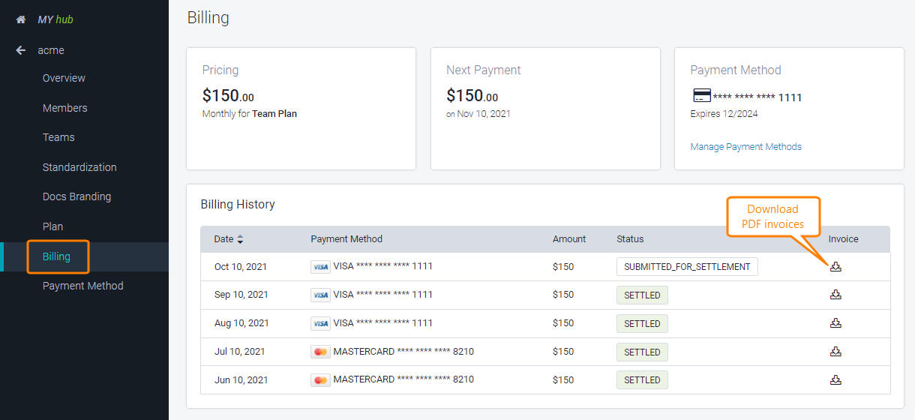
Task: Download the Sep 10, 2021 invoice PDF
Action: pyautogui.click(x=835, y=295)
